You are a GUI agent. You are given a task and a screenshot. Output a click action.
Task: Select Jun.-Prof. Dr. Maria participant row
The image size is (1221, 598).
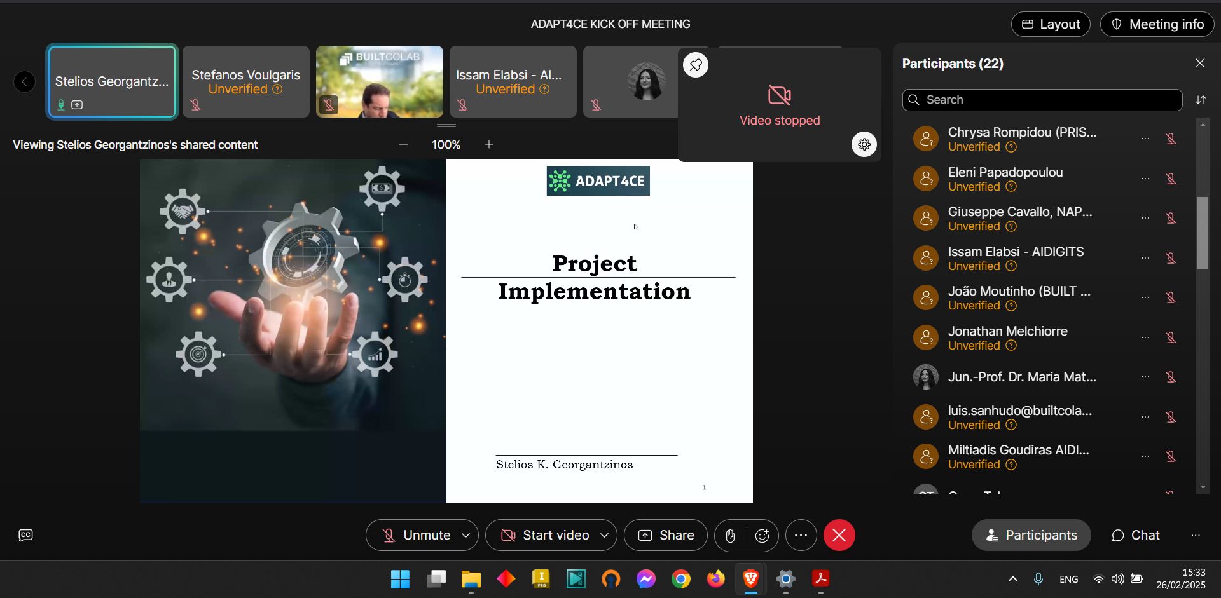pyautogui.click(x=1045, y=377)
